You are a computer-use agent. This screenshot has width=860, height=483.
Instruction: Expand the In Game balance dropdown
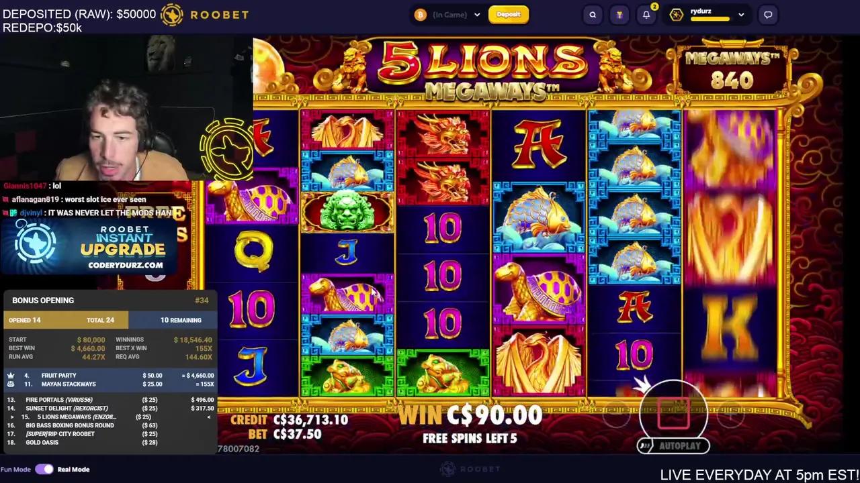click(x=478, y=15)
